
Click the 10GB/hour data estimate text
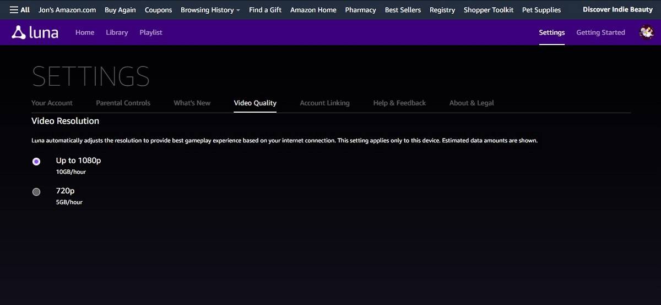[71, 172]
